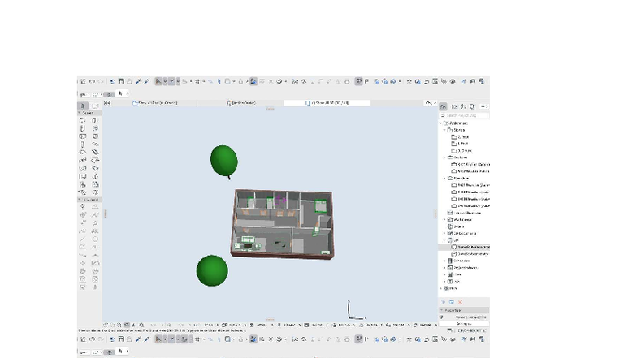637x358 pixels.
Task: Switch Navigator to Publisher Sets
Action: coord(472,106)
